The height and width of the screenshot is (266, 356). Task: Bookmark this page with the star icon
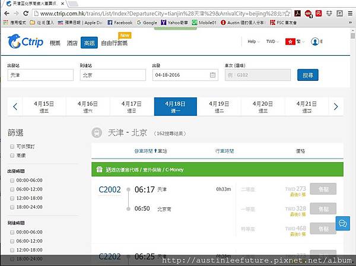[287, 14]
